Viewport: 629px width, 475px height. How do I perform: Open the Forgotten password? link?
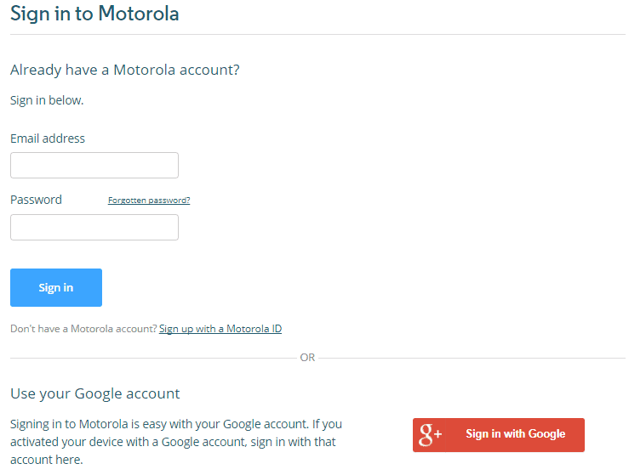tap(149, 201)
